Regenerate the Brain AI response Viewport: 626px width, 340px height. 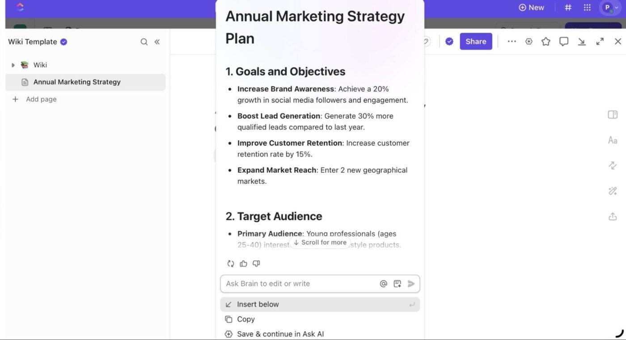[231, 263]
